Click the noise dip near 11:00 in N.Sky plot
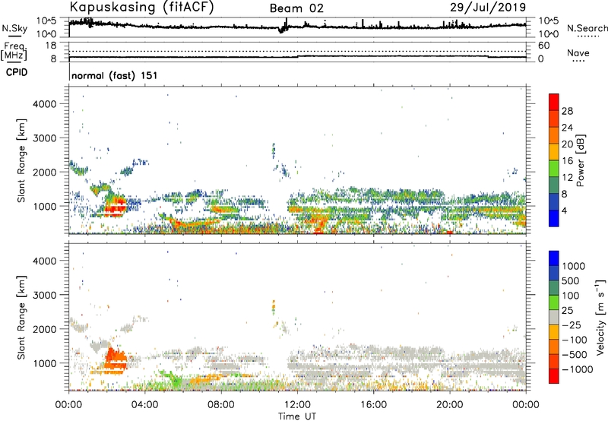 pos(282,30)
